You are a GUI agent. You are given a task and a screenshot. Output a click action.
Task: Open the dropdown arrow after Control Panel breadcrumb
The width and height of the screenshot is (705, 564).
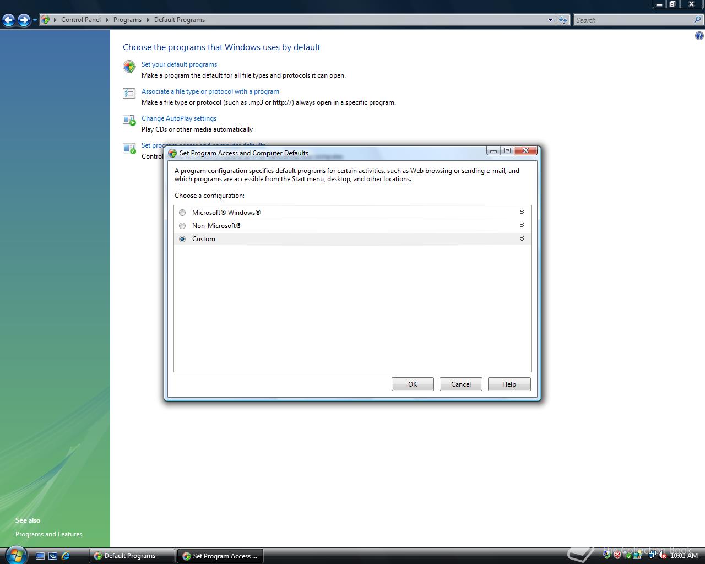point(107,20)
